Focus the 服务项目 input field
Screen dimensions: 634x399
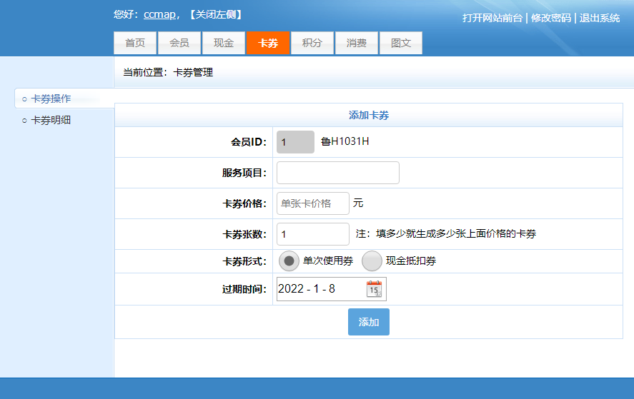337,173
